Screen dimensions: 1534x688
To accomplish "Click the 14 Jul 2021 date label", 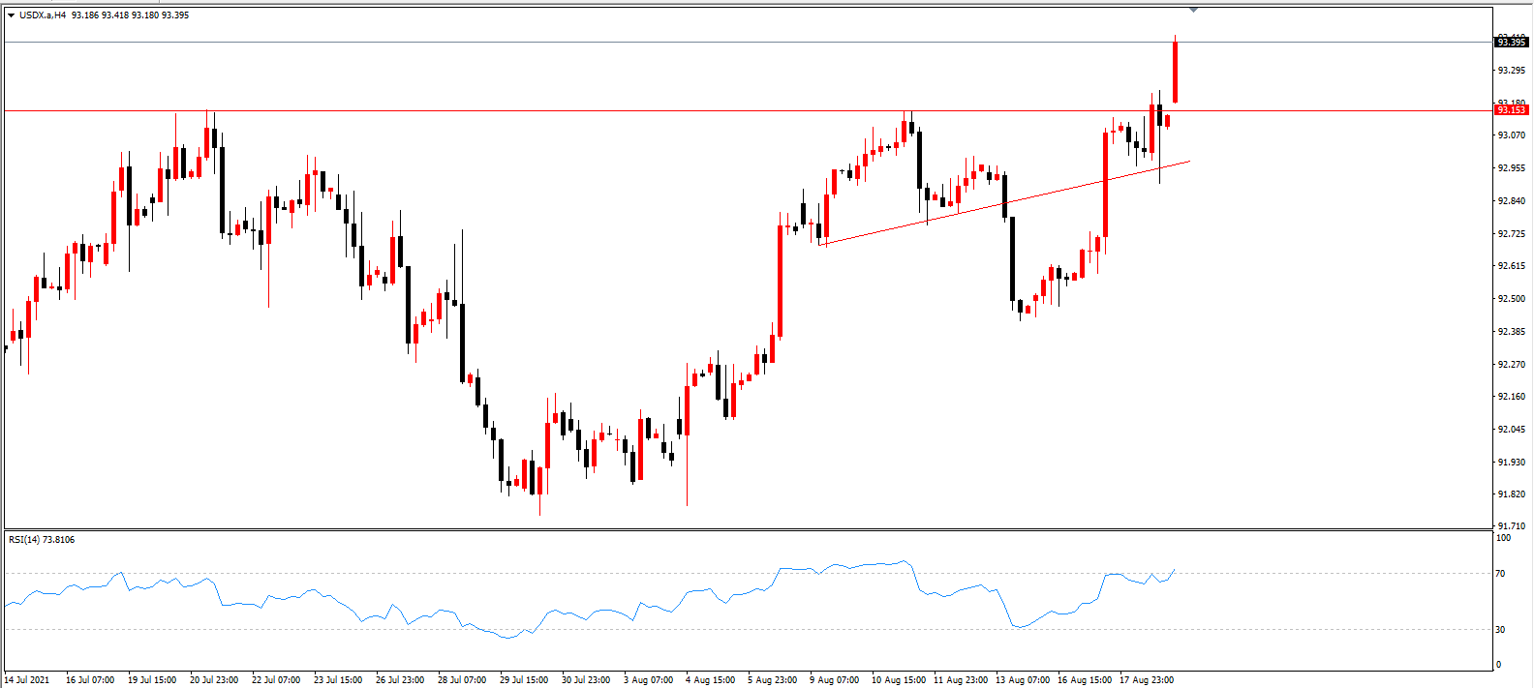I will (27, 679).
